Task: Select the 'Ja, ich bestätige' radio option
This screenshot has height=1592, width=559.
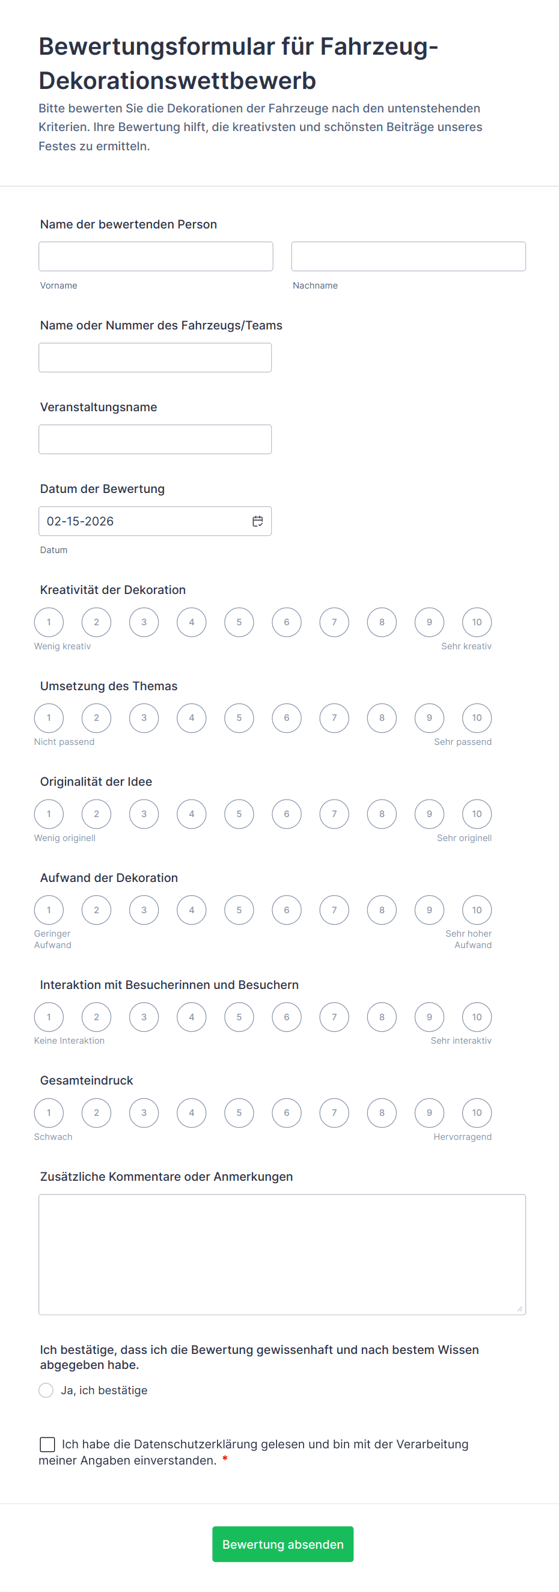Action: (x=46, y=1390)
